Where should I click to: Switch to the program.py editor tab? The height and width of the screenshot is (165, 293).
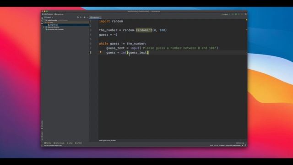click(x=95, y=17)
